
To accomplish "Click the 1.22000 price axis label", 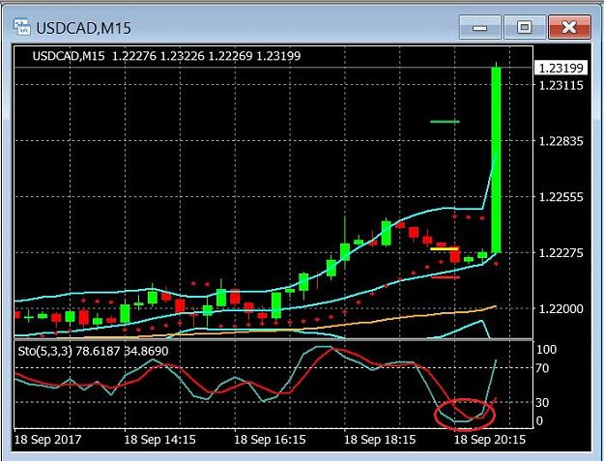I will coord(561,309).
